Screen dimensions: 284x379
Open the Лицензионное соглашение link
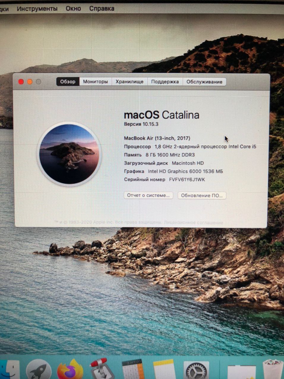(193, 222)
